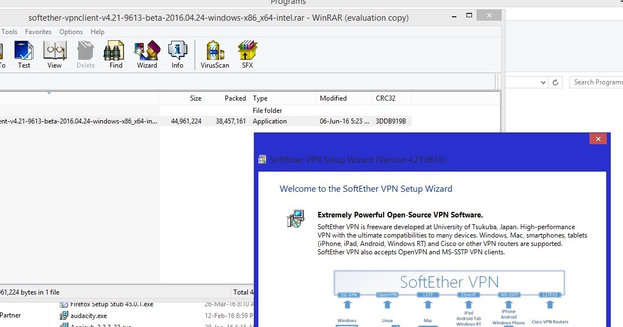The image size is (623, 327).
Task: Click the 06-Jun-16 modified date cell
Action: tap(344, 121)
